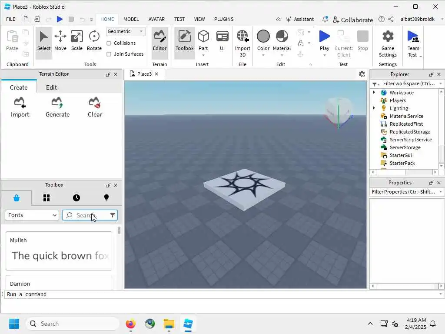Open File Explorer from the taskbar
The width and height of the screenshot is (445, 334).
click(169, 324)
